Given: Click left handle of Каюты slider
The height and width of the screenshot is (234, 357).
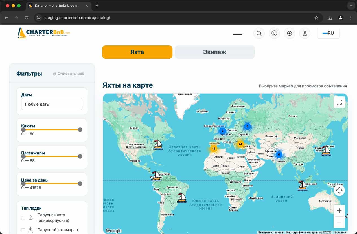Looking at the screenshot, I should click(23, 130).
